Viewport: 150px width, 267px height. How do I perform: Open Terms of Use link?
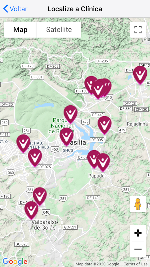pyautogui.click(x=136, y=264)
